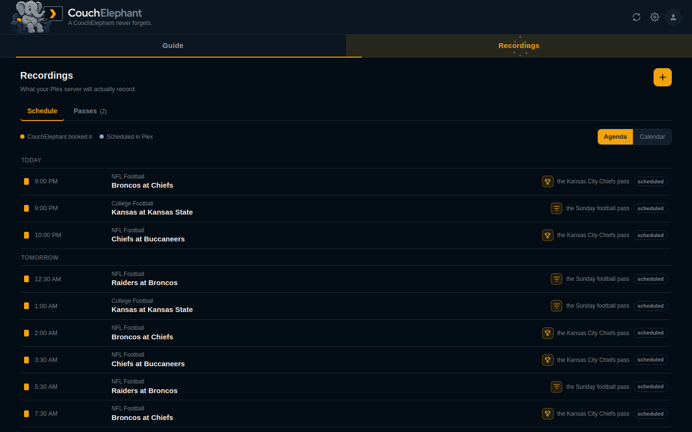Switch to Calendar view

click(652, 137)
